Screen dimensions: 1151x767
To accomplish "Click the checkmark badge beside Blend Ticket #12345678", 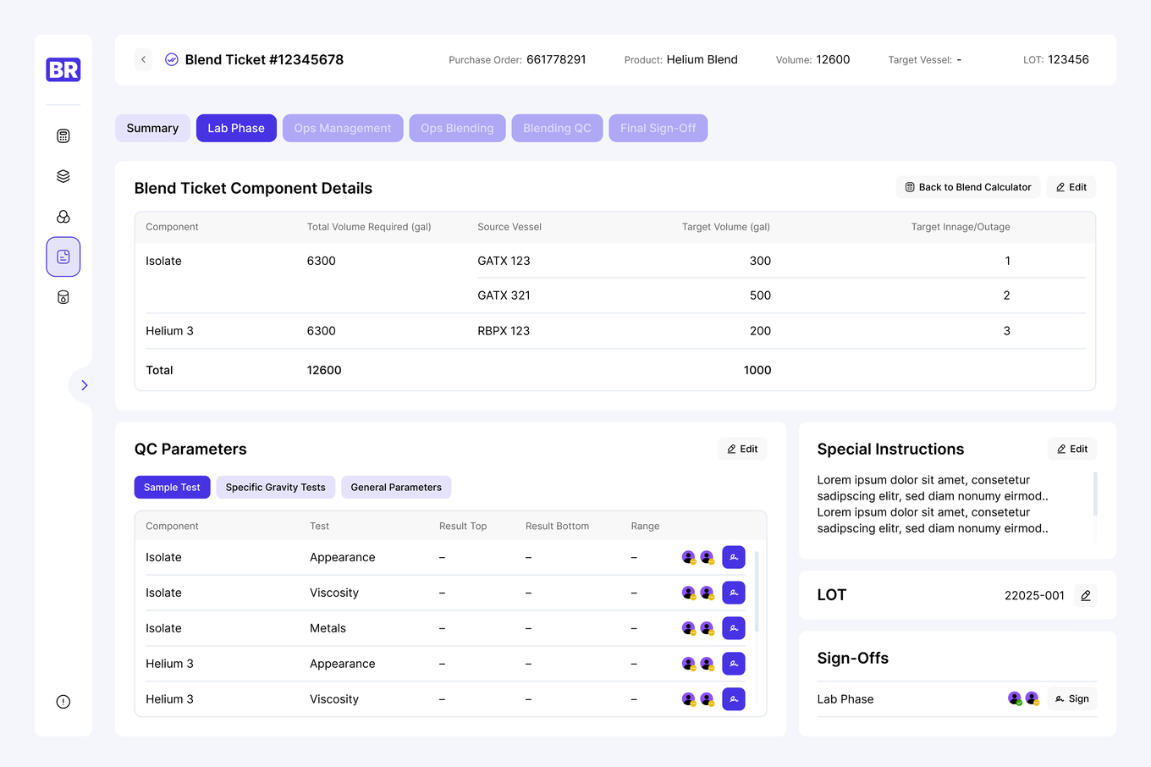I will click(171, 59).
